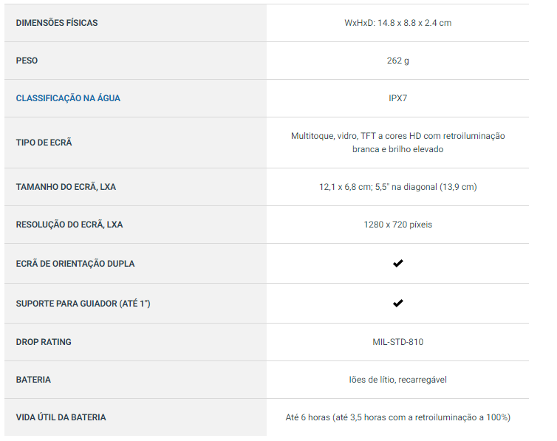Image resolution: width=557 pixels, height=441 pixels.
Task: Select the Ecrã de orientação dupla label
Action: [x=75, y=264]
